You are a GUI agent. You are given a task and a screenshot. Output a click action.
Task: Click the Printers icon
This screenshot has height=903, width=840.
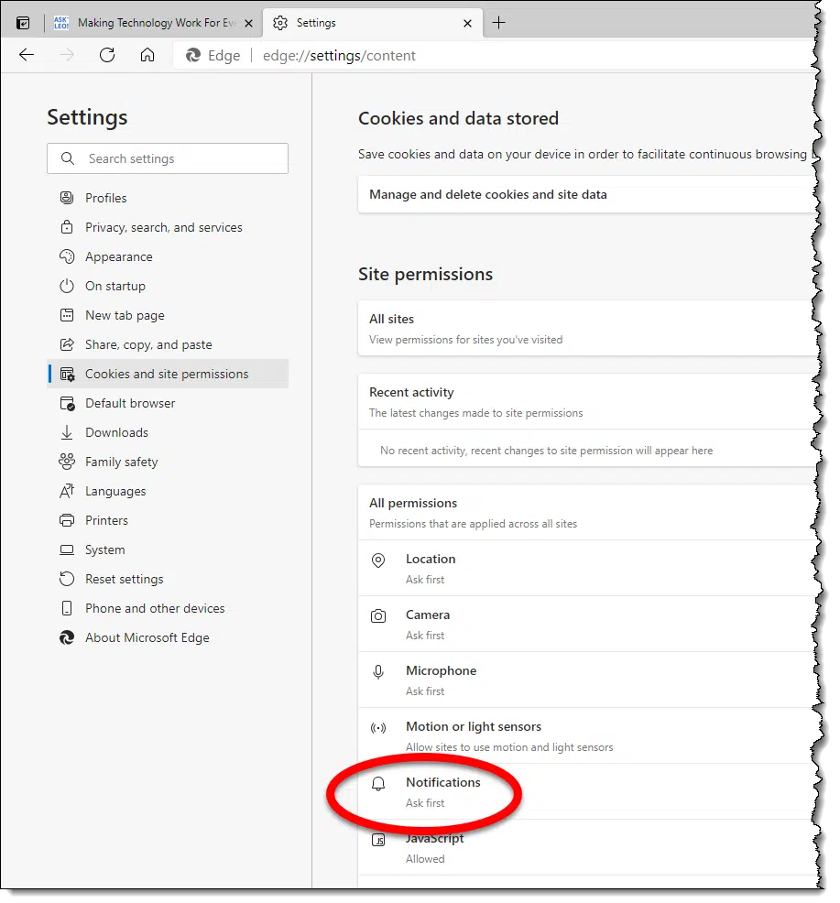67,520
